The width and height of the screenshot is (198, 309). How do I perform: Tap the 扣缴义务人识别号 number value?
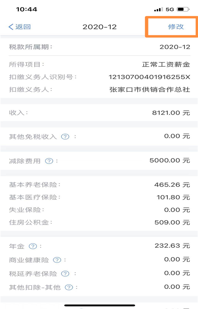point(150,77)
